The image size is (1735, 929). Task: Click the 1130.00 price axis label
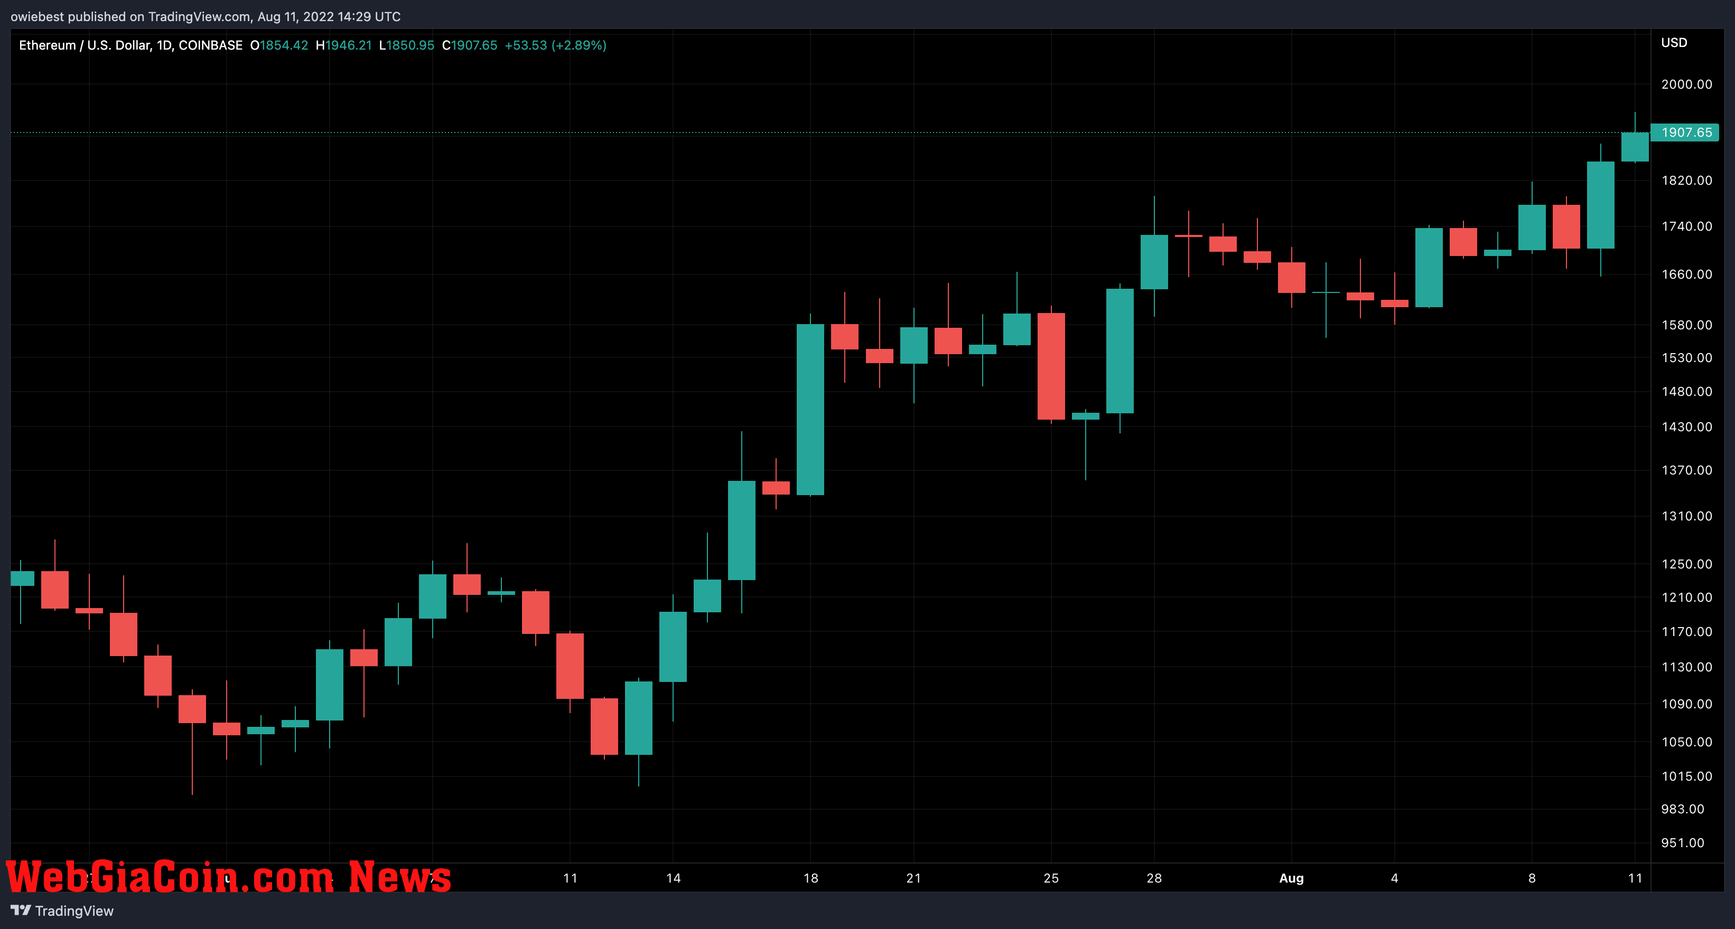[1686, 667]
